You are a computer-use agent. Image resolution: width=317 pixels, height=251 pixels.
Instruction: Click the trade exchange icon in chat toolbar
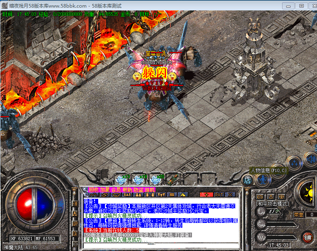[x=105, y=195]
